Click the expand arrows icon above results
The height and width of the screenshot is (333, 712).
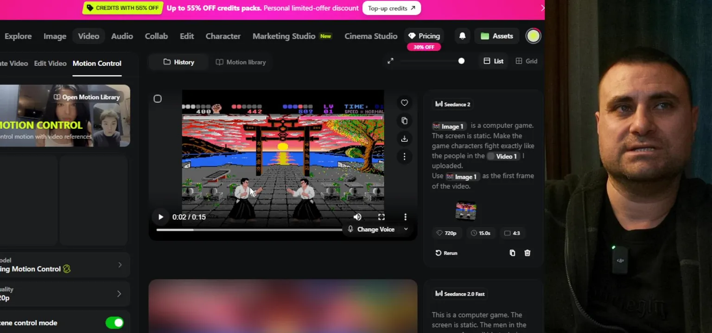[x=390, y=61]
